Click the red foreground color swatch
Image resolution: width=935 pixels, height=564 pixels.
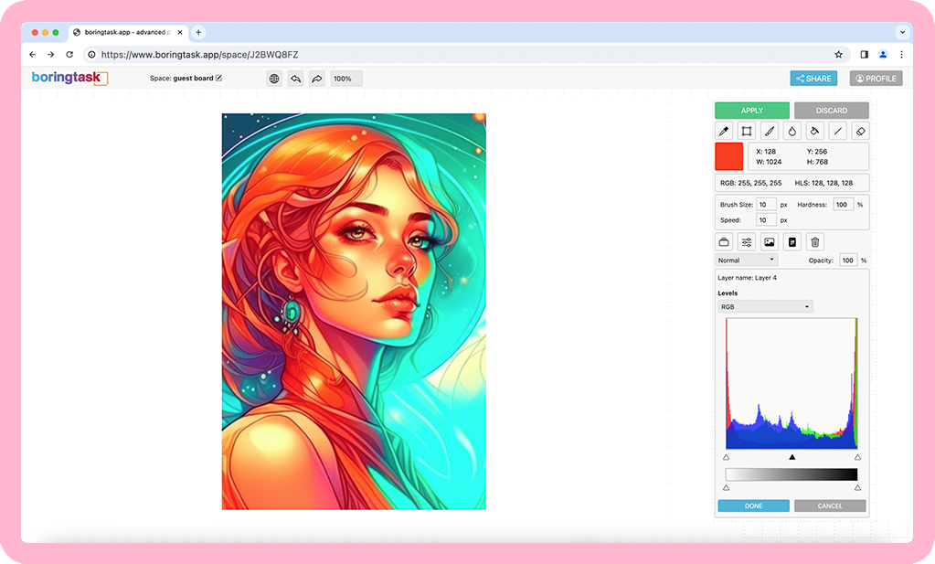[x=728, y=156]
